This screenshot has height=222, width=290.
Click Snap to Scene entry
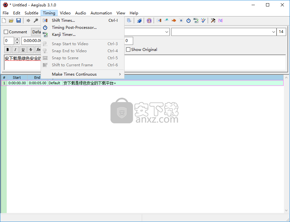tap(83, 58)
